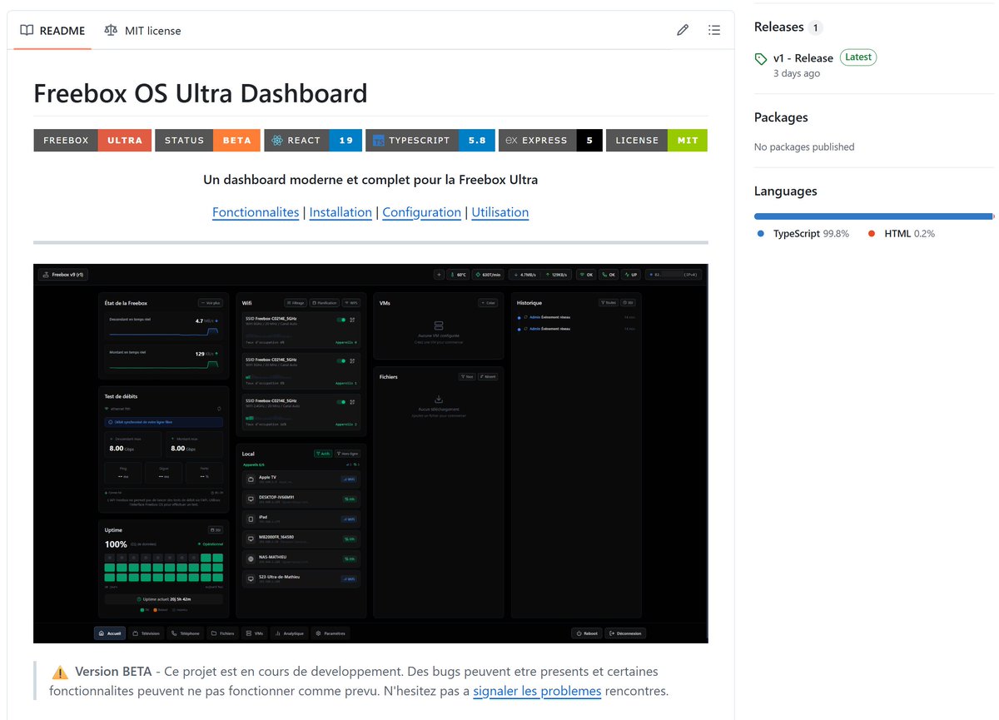Toggle Wi-Fi switch for SSID with Appareils 1
This screenshot has width=999, height=720.
point(340,360)
